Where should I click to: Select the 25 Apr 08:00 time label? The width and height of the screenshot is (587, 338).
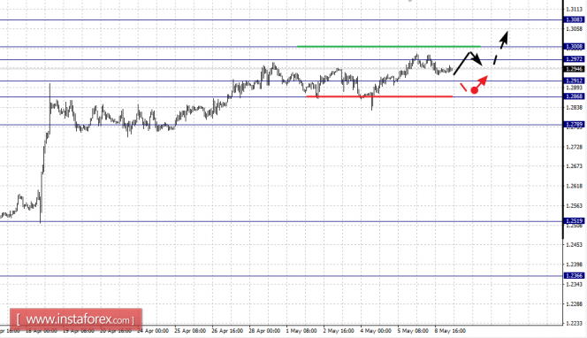click(x=190, y=331)
